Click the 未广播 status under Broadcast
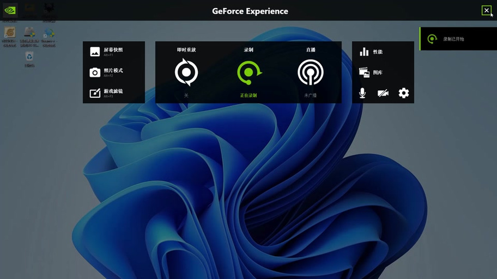The height and width of the screenshot is (279, 497). [x=310, y=95]
